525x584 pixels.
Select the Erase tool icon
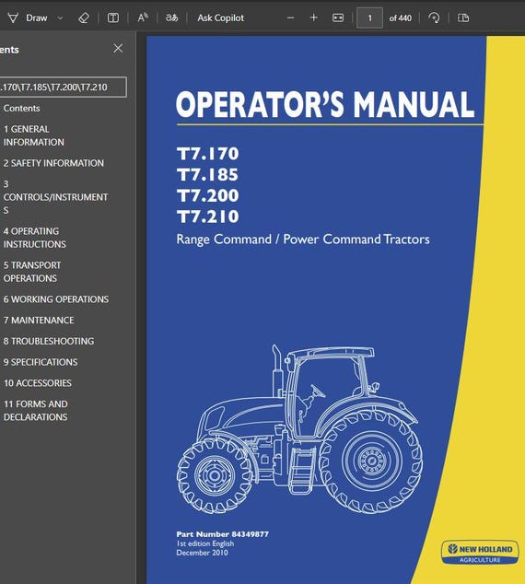pyautogui.click(x=84, y=18)
